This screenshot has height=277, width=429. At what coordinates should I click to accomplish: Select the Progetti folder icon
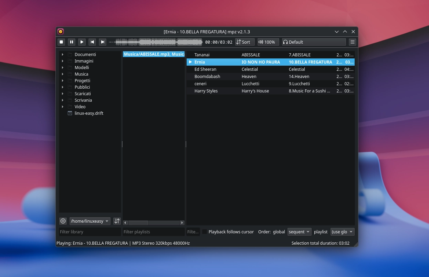pos(70,80)
